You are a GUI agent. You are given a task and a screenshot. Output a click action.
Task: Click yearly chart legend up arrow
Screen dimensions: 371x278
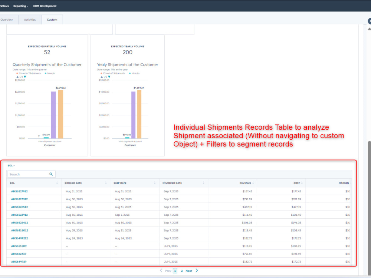102,77
